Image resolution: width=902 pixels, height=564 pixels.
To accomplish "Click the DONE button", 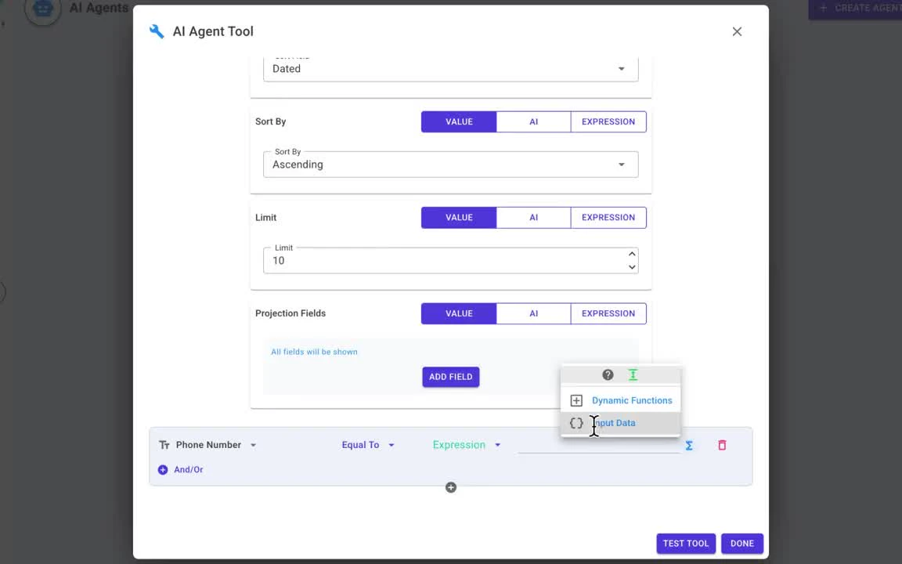I will pos(742,544).
